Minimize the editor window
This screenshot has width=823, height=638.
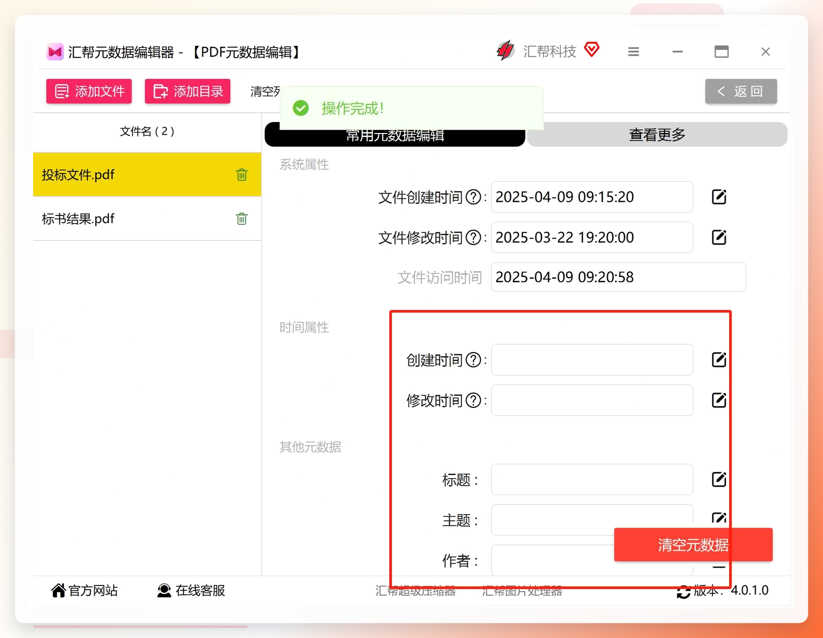tap(677, 52)
